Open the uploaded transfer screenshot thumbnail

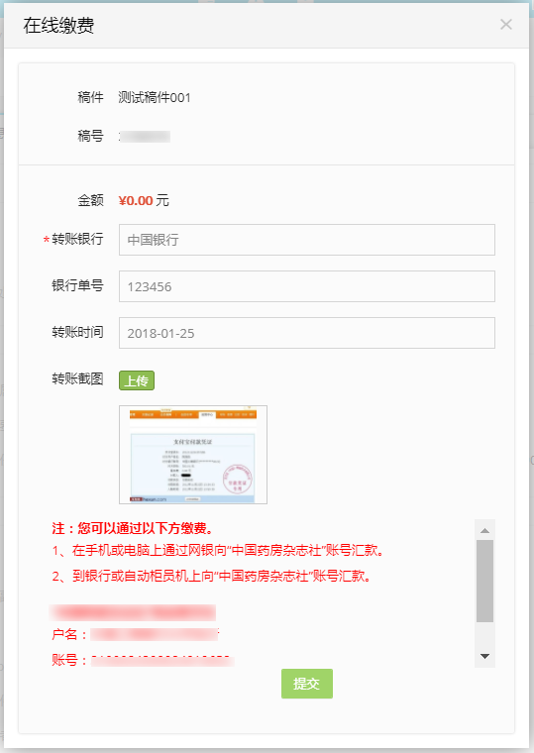click(x=193, y=455)
